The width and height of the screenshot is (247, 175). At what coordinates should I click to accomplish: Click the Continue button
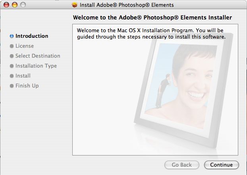pos(222,165)
